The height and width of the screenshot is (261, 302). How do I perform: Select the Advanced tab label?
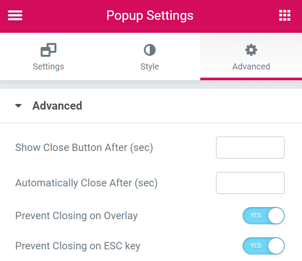point(251,66)
